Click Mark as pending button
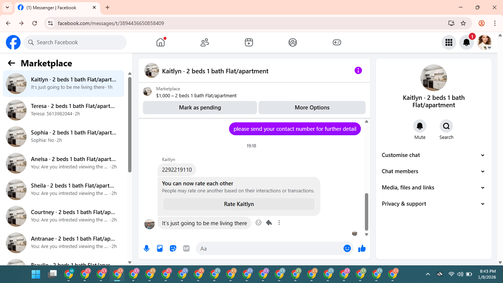 click(x=200, y=108)
